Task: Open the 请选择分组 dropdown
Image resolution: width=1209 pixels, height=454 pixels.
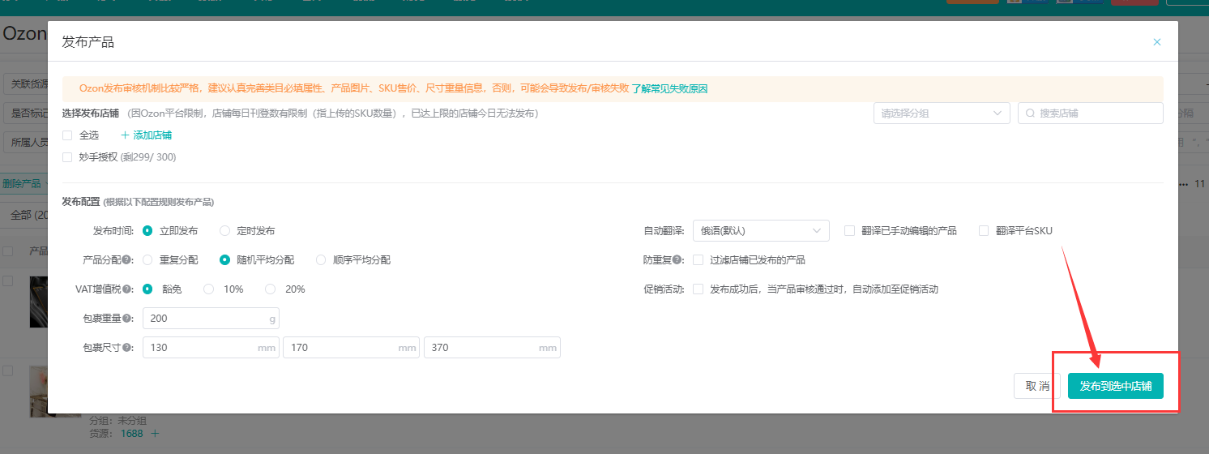Action: click(x=941, y=113)
